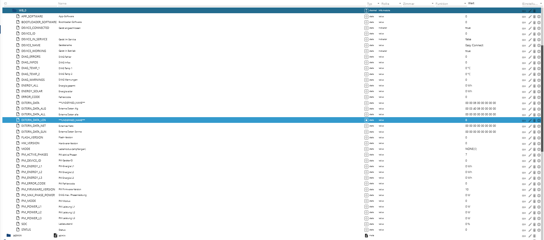Collapse the WB_0 channel folder

pos(14,10)
